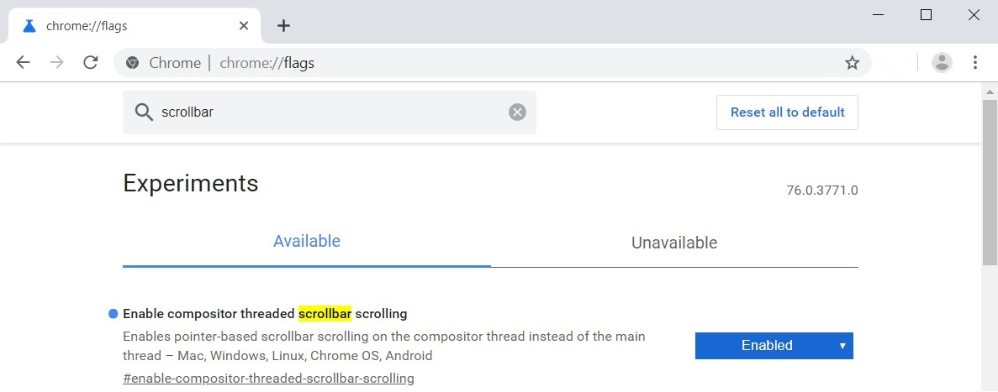Click the page vertical scrollbar thumb
Screen dimensions: 998x392
[x=990, y=180]
